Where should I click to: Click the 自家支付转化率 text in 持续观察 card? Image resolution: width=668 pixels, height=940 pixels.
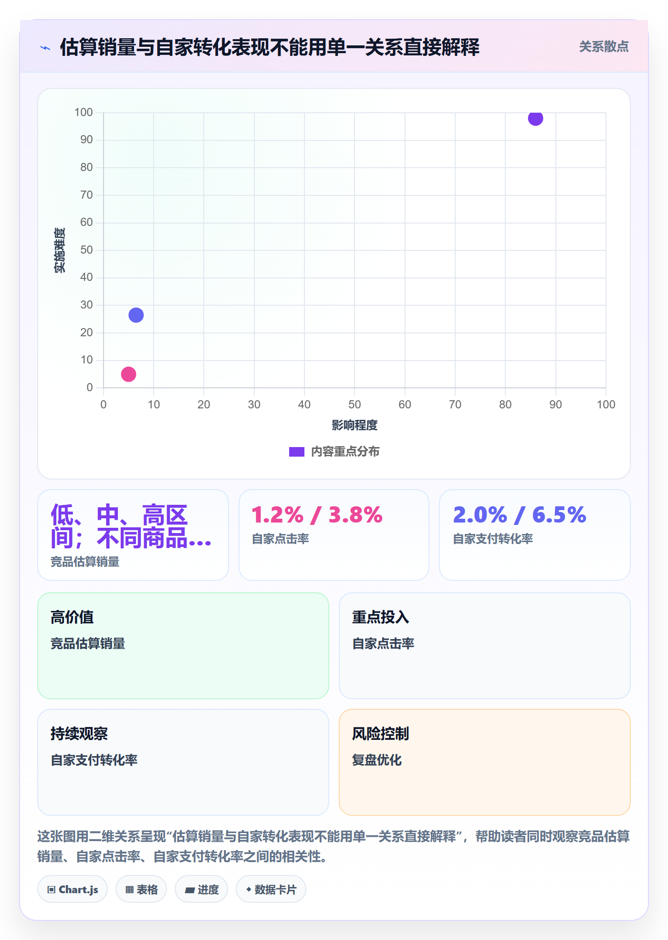94,760
